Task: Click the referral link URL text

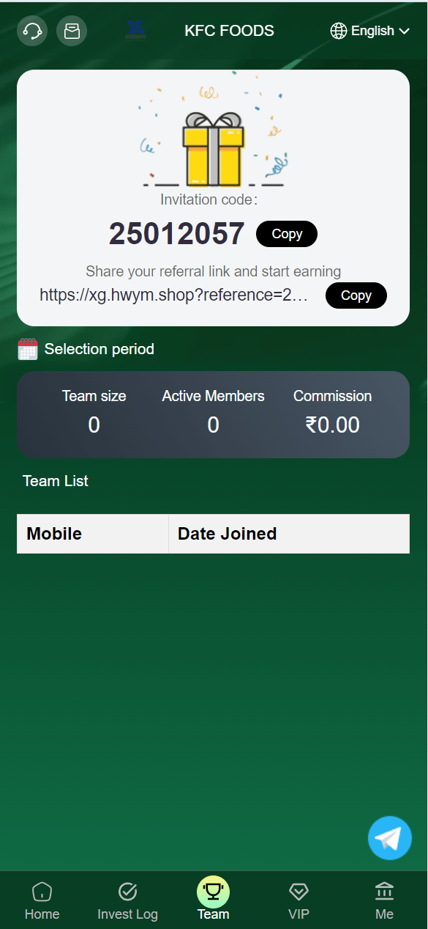Action: pos(174,295)
